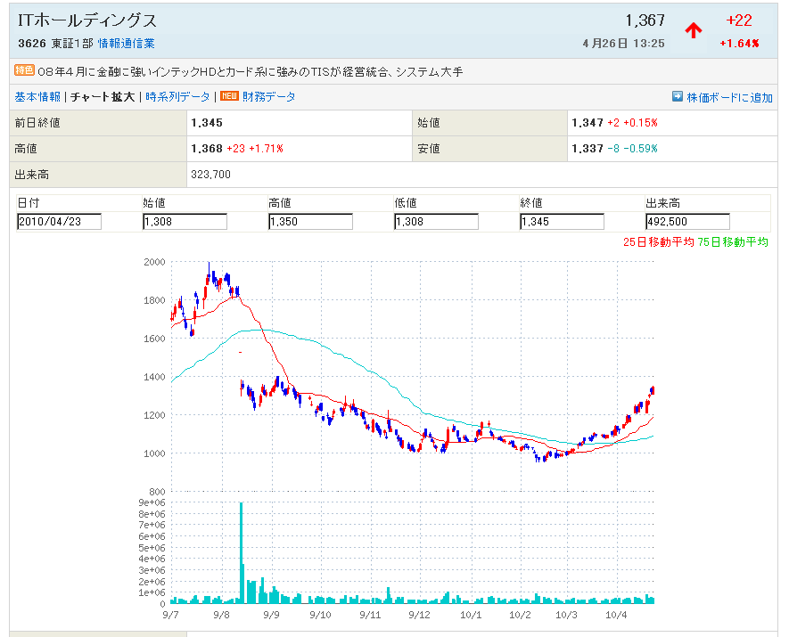789x637 pixels.
Task: Click the orange 特色 badge icon
Action: click(25, 70)
